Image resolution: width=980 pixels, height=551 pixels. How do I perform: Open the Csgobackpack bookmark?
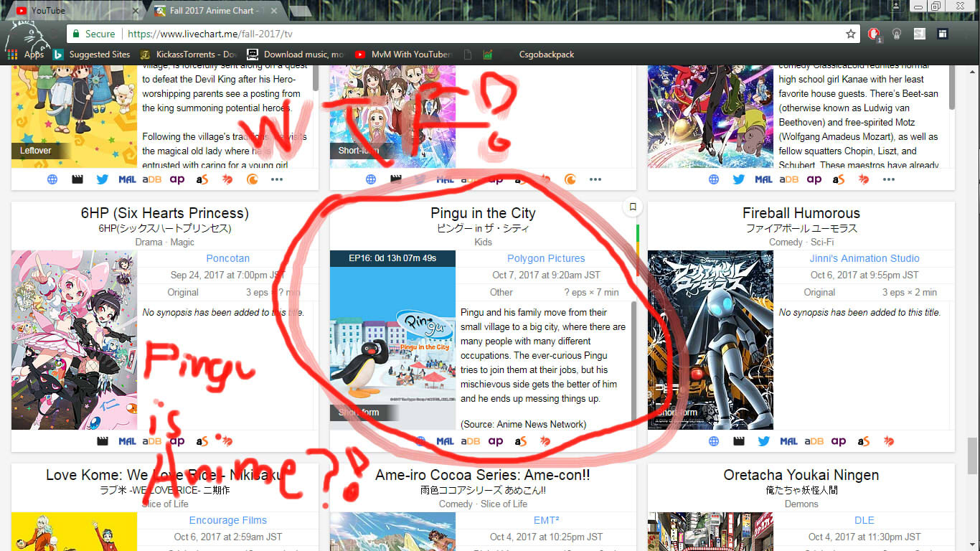coord(547,55)
